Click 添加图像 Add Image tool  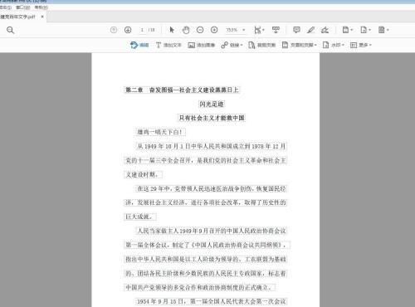tap(202, 45)
